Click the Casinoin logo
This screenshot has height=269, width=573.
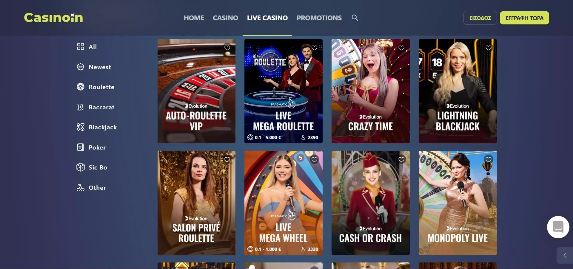tap(53, 18)
